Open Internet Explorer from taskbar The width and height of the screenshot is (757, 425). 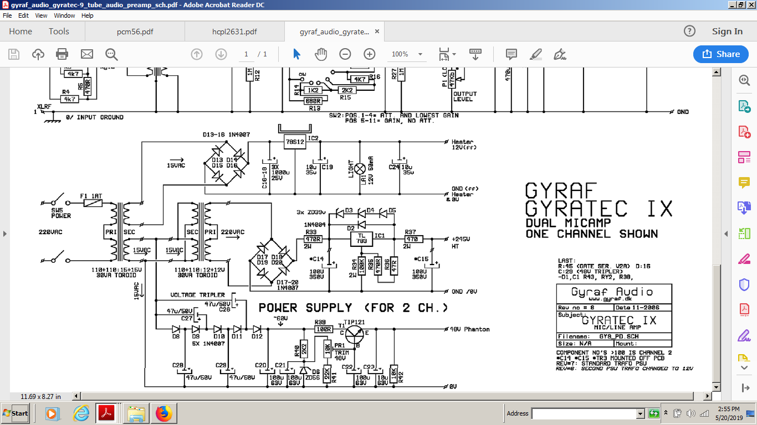(81, 413)
